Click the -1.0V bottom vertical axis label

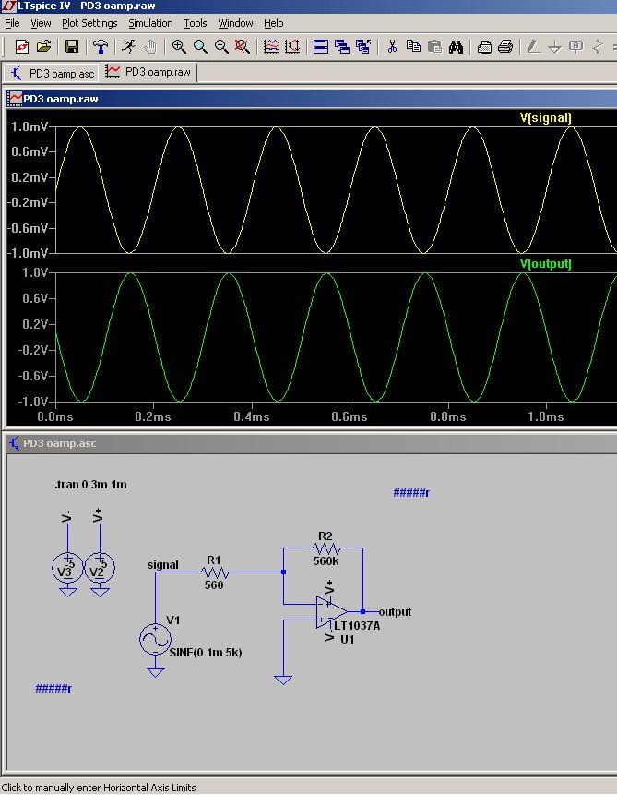(33, 402)
